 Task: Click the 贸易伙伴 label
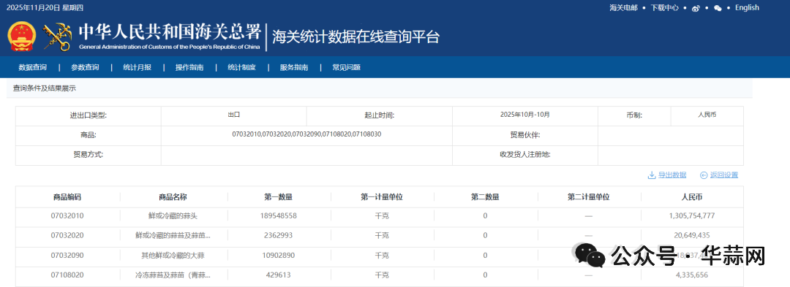[525, 135]
